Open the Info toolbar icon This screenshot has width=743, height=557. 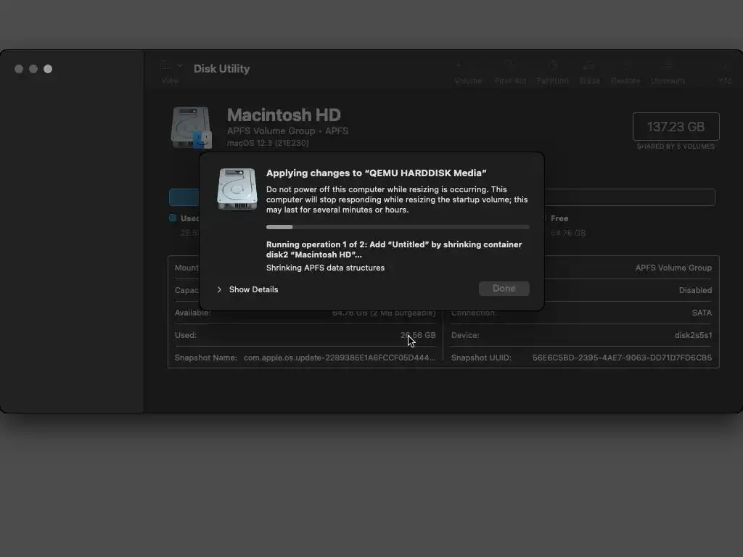pyautogui.click(x=724, y=65)
